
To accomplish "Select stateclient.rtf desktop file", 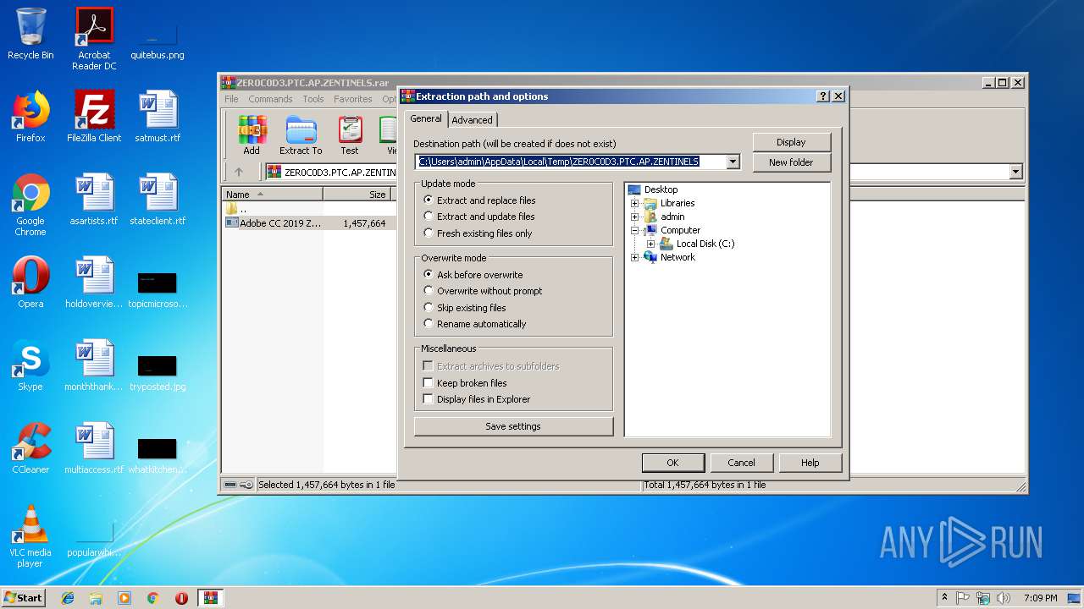I will click(158, 200).
